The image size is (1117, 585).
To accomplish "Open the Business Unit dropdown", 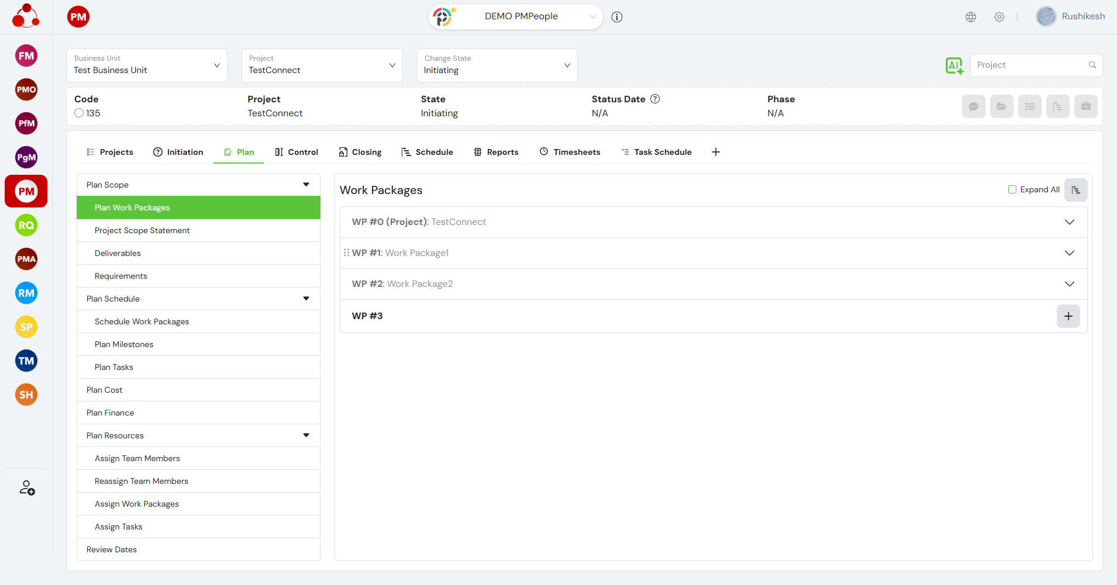I will pos(147,65).
